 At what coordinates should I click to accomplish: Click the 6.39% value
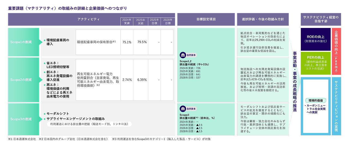[x=142, y=80]
